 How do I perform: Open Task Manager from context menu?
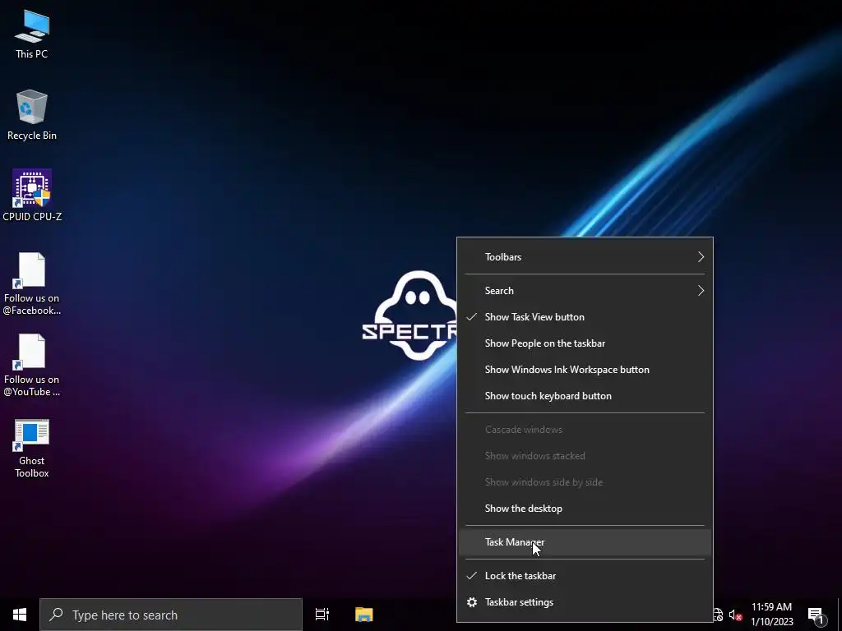coord(585,542)
